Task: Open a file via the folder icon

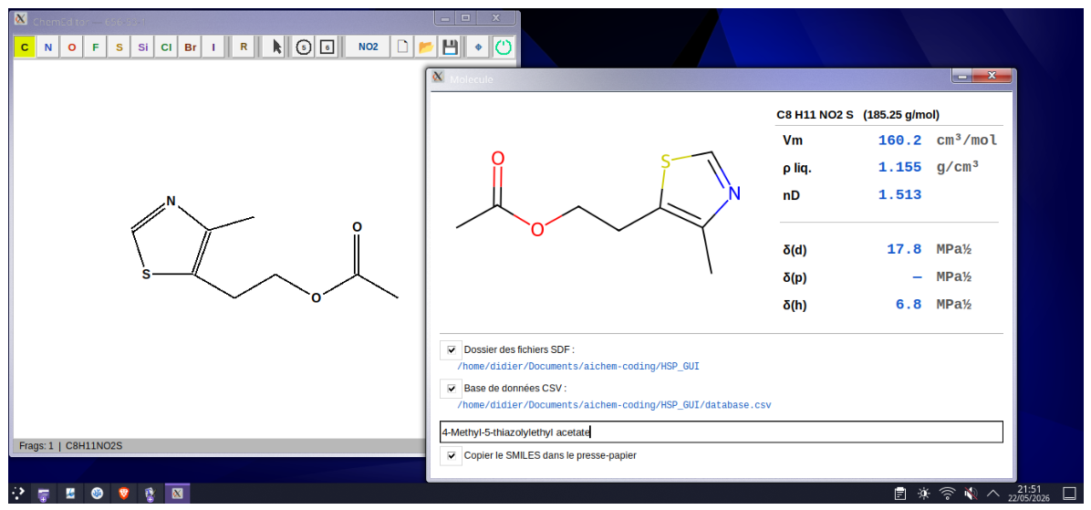Action: (x=426, y=47)
